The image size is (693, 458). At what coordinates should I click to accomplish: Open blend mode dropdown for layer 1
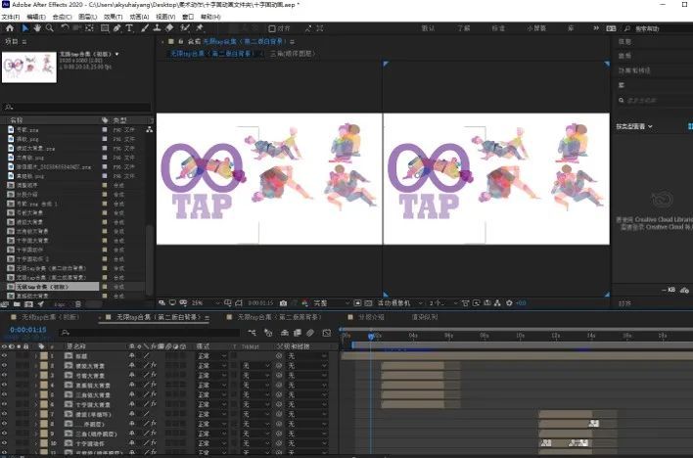pyautogui.click(x=212, y=356)
